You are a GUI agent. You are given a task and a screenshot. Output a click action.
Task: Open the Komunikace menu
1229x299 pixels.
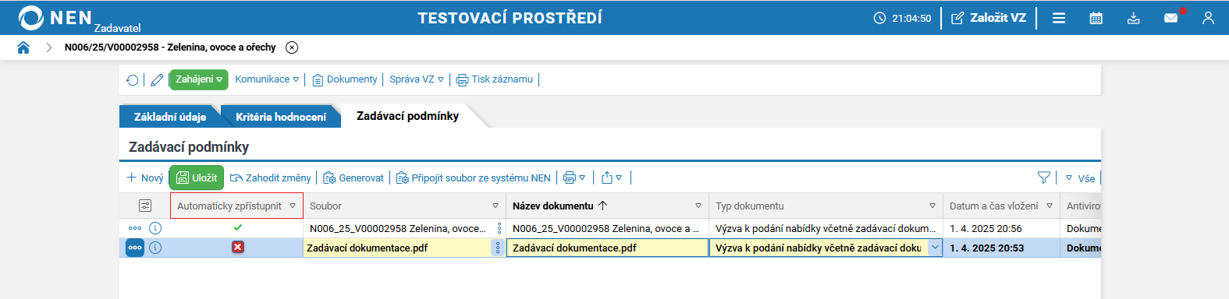coord(267,79)
